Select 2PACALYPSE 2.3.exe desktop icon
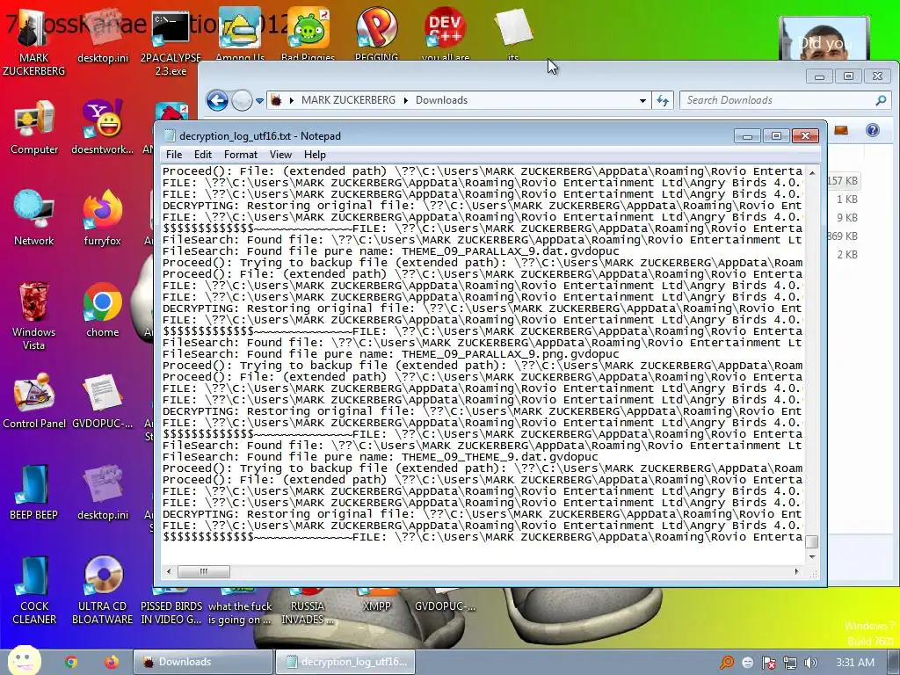 pos(171,41)
